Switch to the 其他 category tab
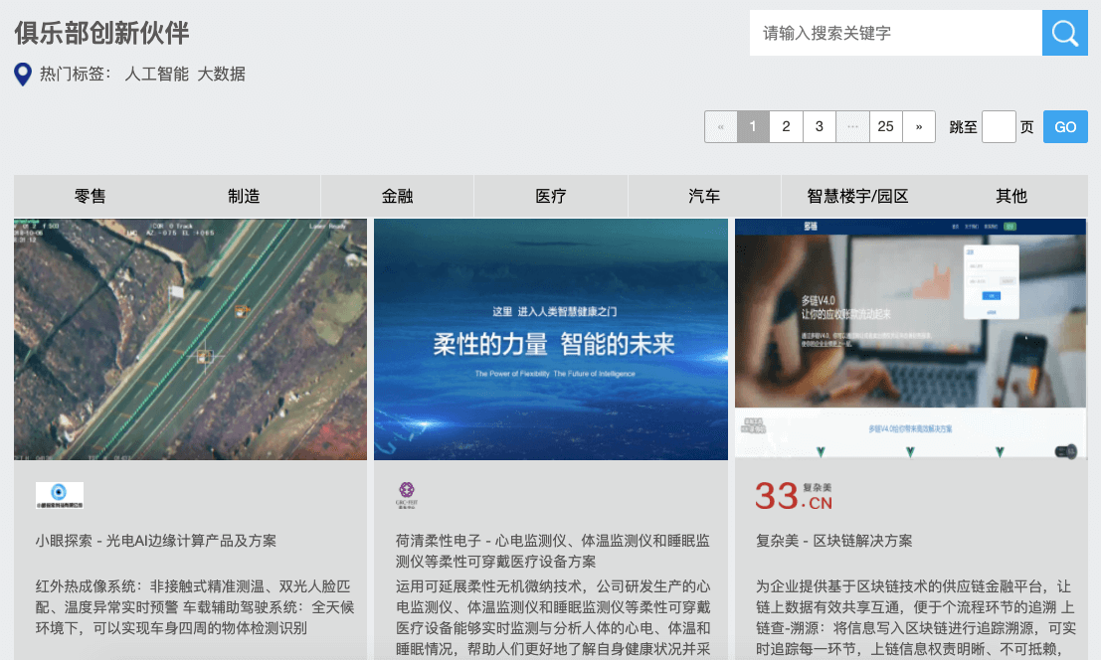Screen dimensions: 1101x660 coord(1011,197)
